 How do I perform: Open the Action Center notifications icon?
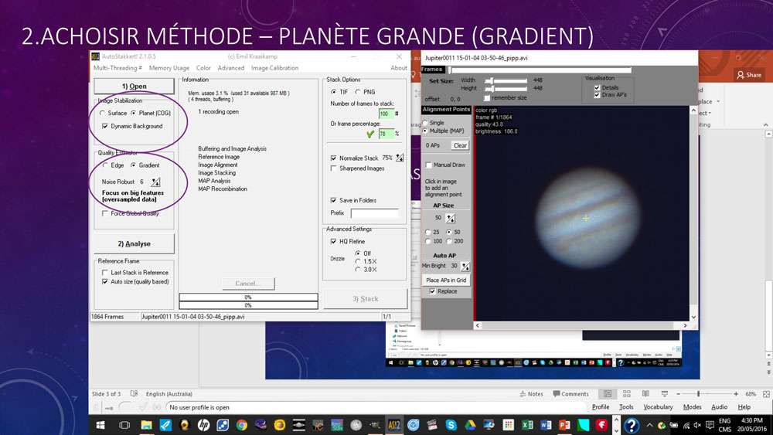(710, 425)
